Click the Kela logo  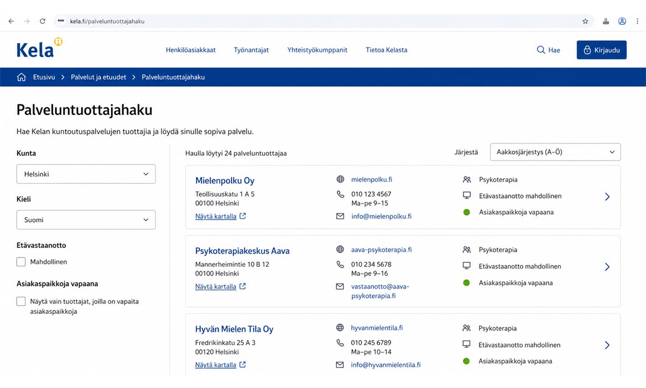[x=39, y=48]
